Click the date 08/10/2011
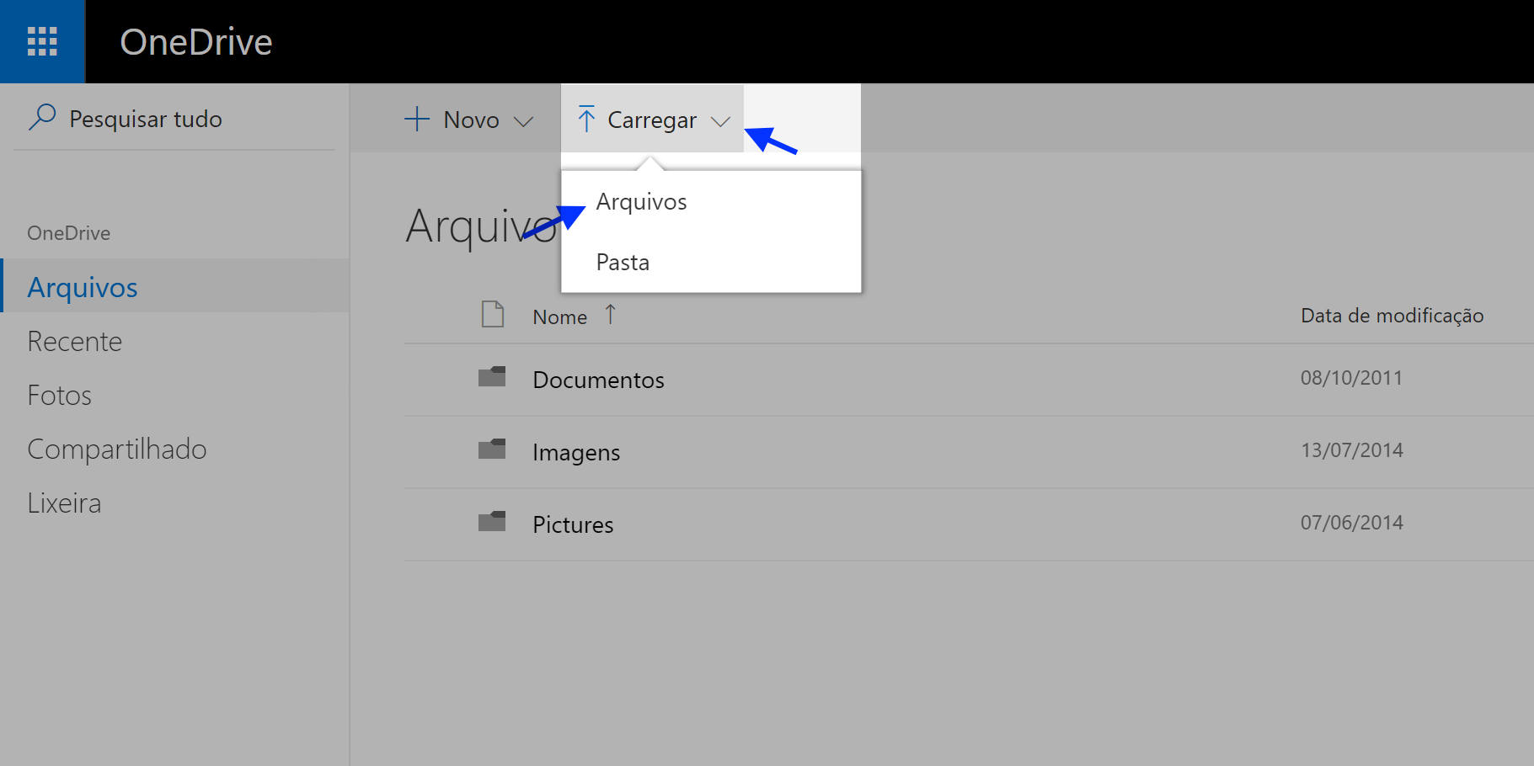Image resolution: width=1534 pixels, height=766 pixels. coord(1351,378)
